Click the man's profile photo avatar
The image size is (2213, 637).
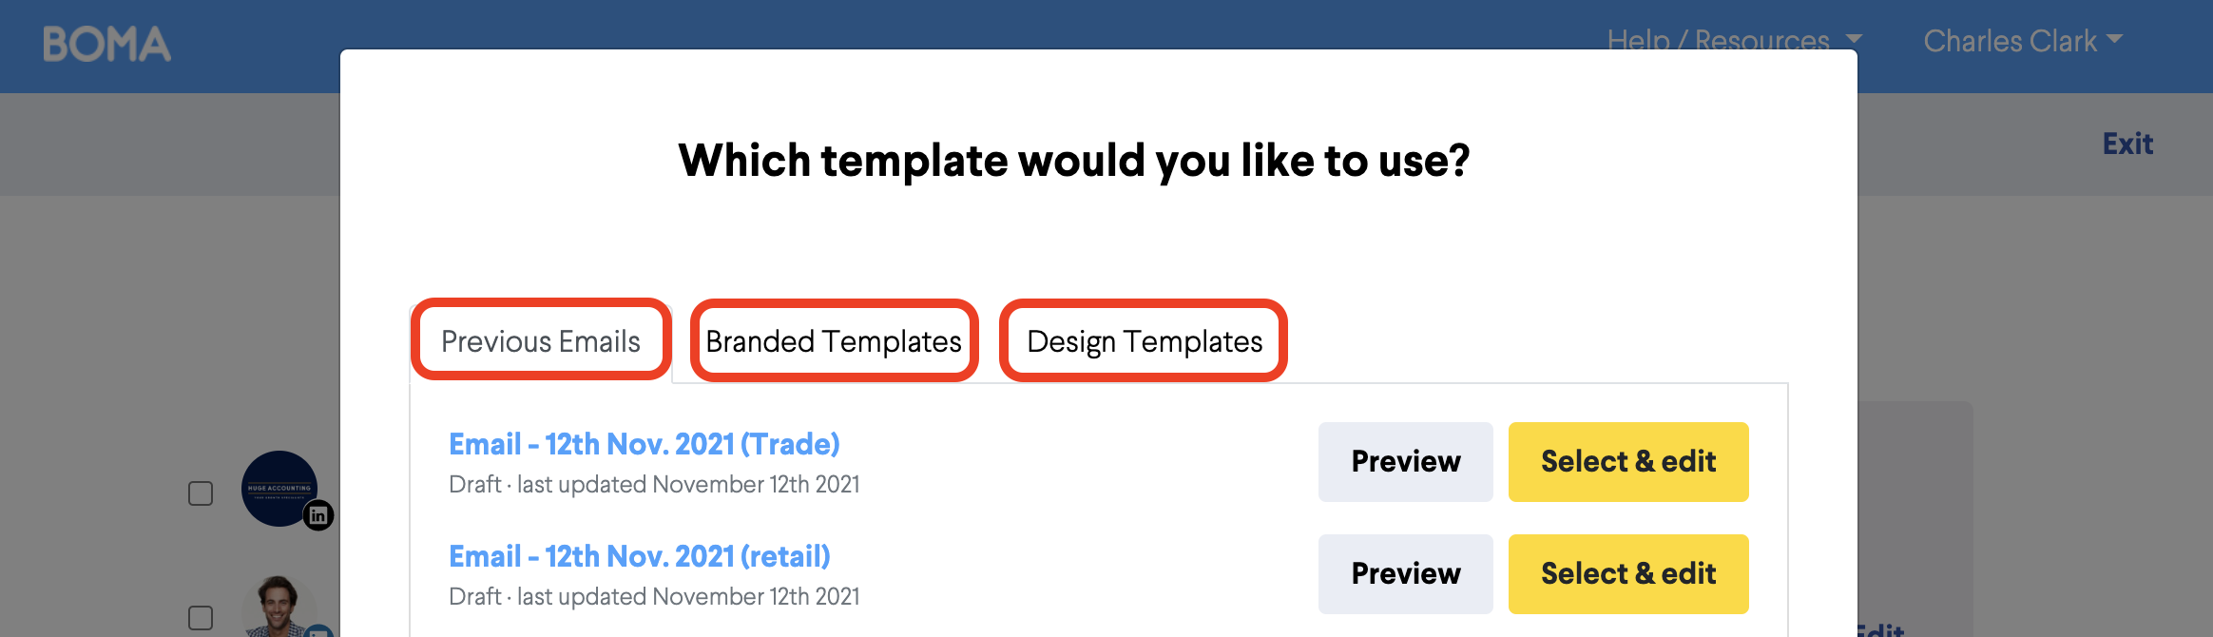click(x=279, y=607)
